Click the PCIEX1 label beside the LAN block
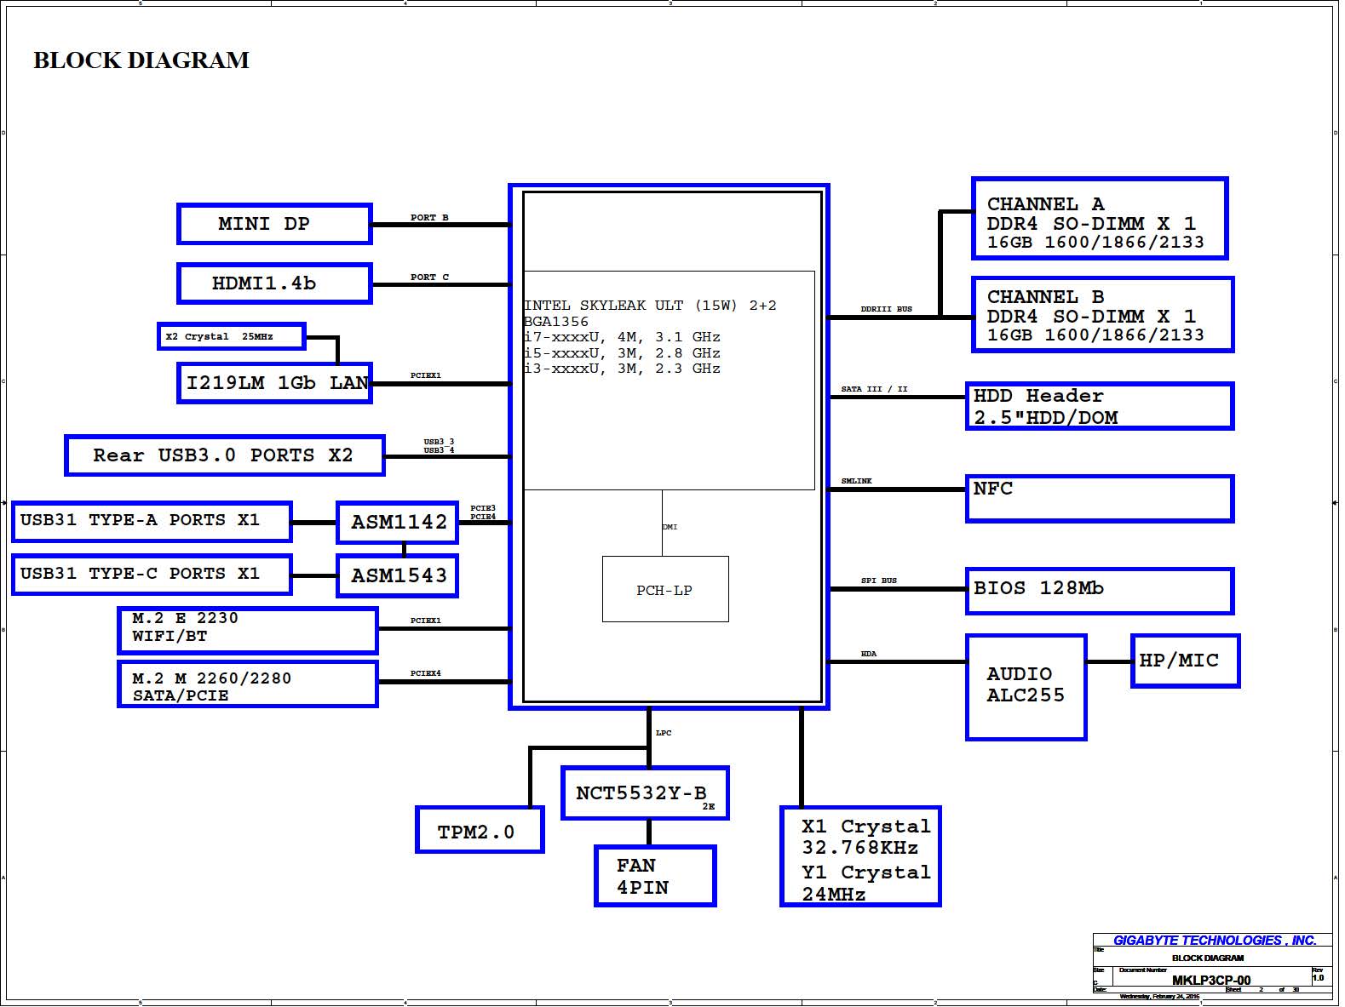 pos(426,375)
